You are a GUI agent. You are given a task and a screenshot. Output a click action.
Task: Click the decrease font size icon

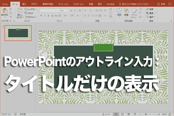point(75,10)
